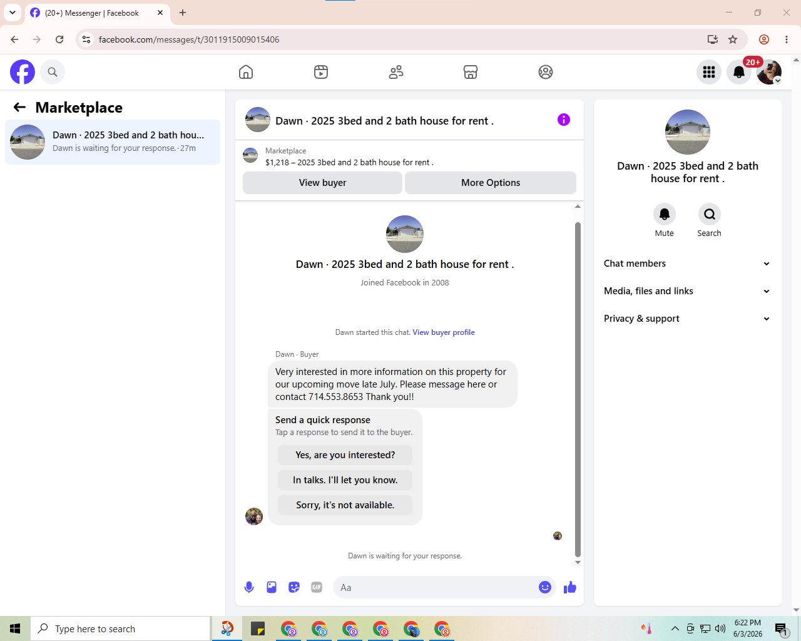
Task: Go to the Home feed icon
Action: click(x=246, y=72)
